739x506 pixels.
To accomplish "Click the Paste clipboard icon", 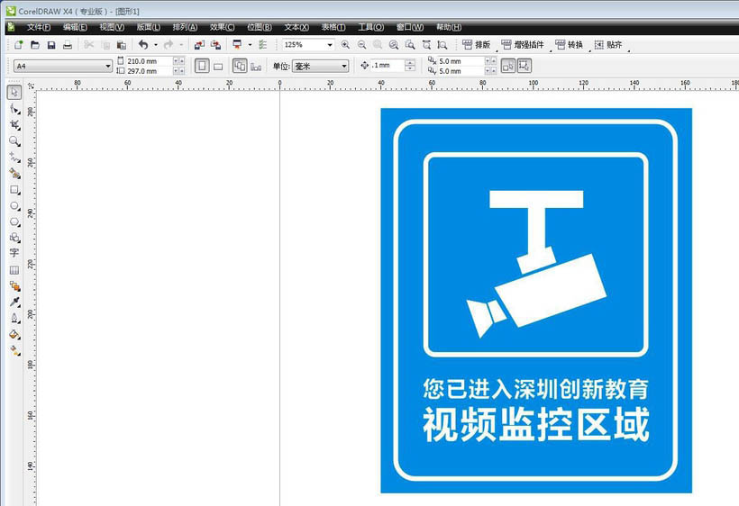I will click(122, 45).
